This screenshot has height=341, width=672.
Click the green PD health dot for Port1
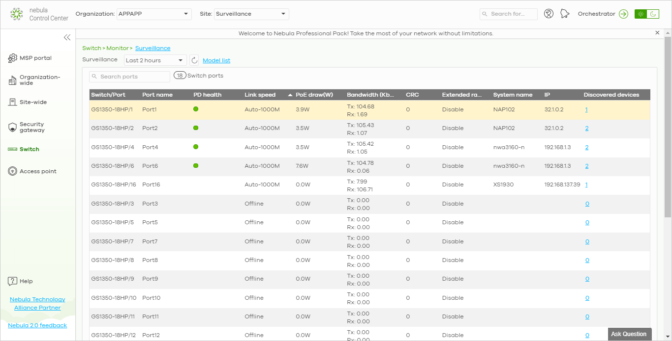[196, 109]
